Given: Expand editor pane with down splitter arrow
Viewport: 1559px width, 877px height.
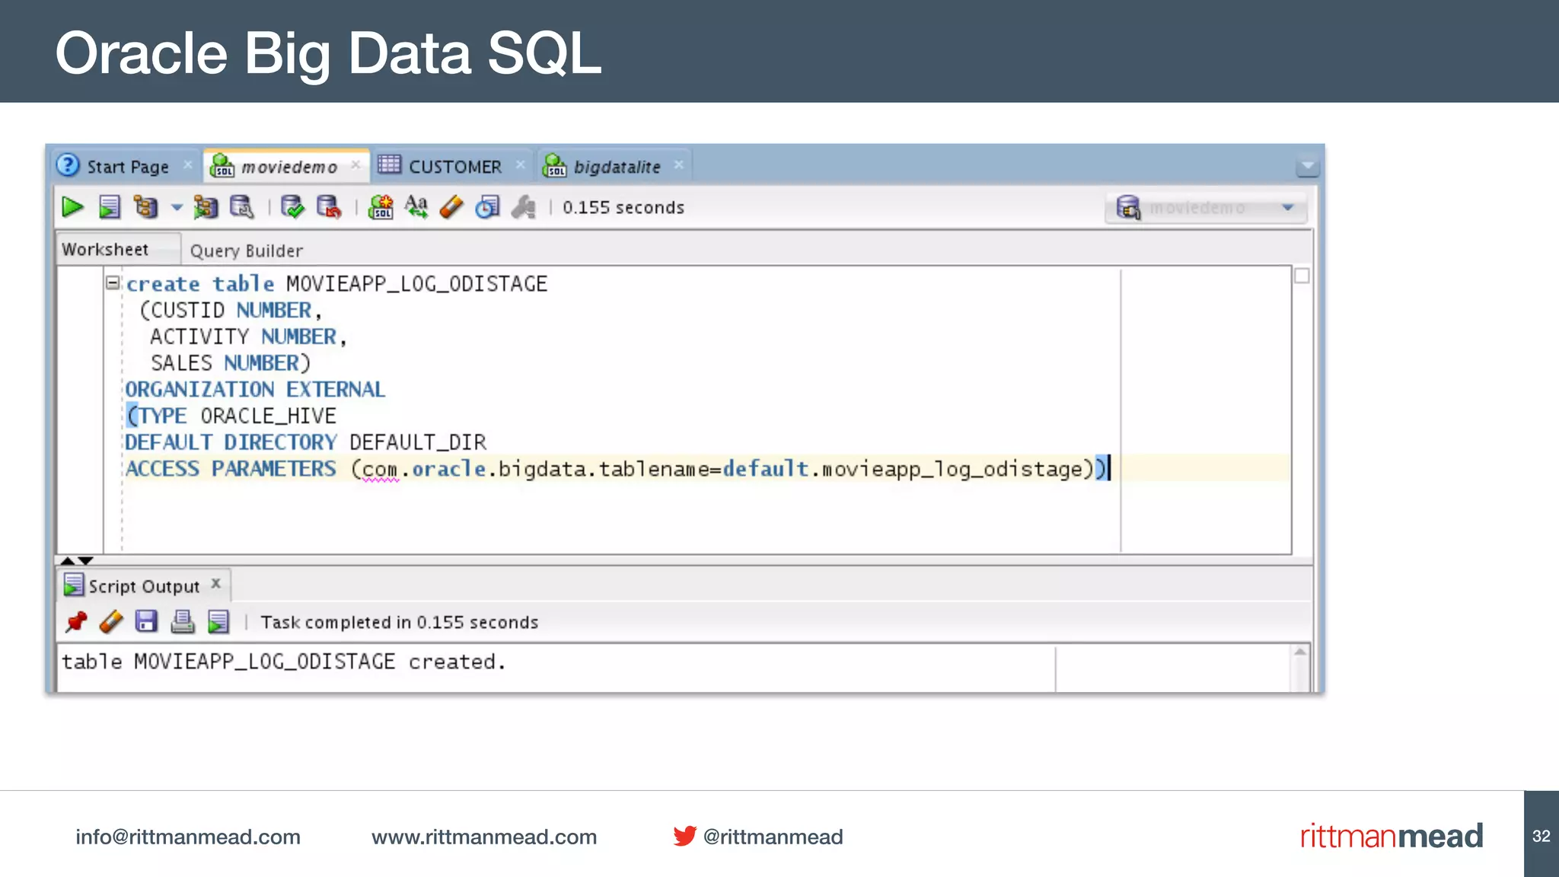Looking at the screenshot, I should (85, 560).
